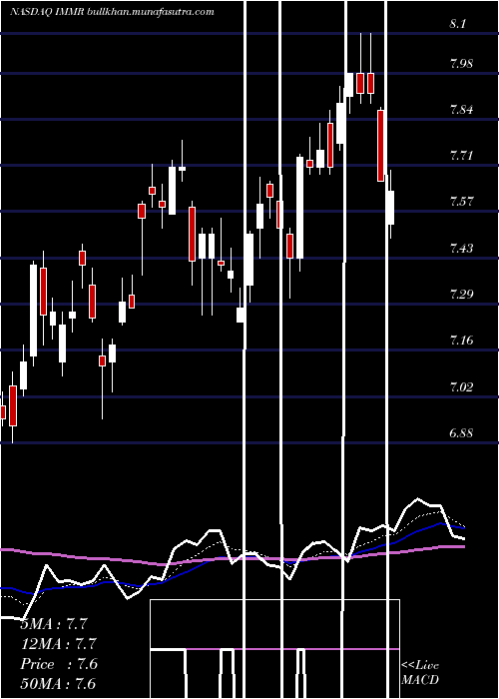Click the <<Live MACD label
Screen dimensions: 499x699
[x=420, y=672]
